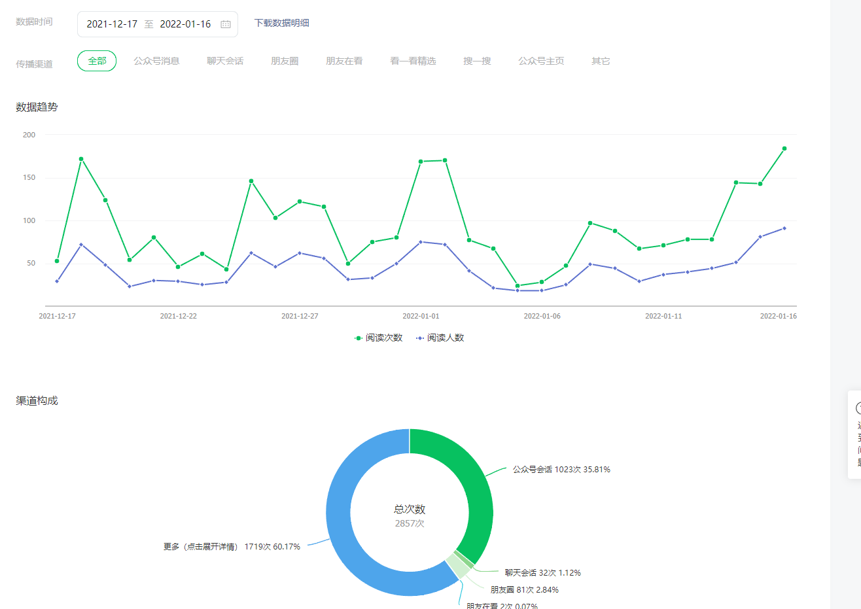Select 搜一搜 channel filter

click(x=477, y=61)
